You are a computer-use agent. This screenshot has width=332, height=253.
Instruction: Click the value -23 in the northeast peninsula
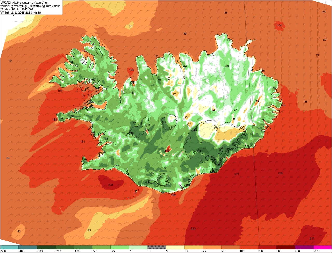[x=228, y=40]
